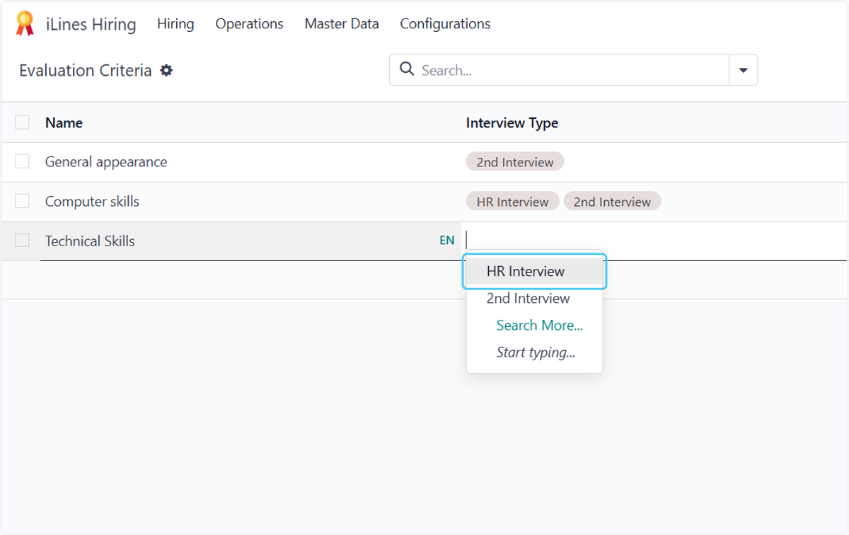Check the General appearance row checkbox
This screenshot has height=535, width=849.
(x=22, y=161)
